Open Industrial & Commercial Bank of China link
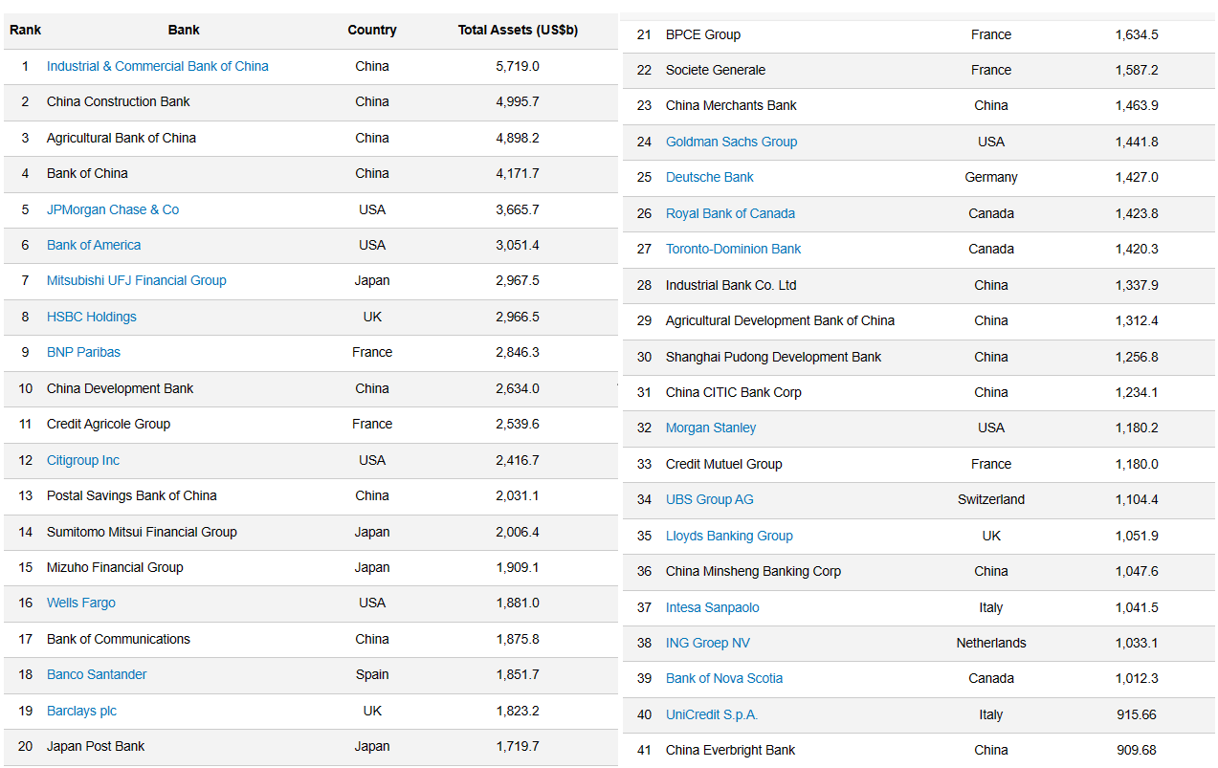Image resolution: width=1218 pixels, height=768 pixels. 157,66
